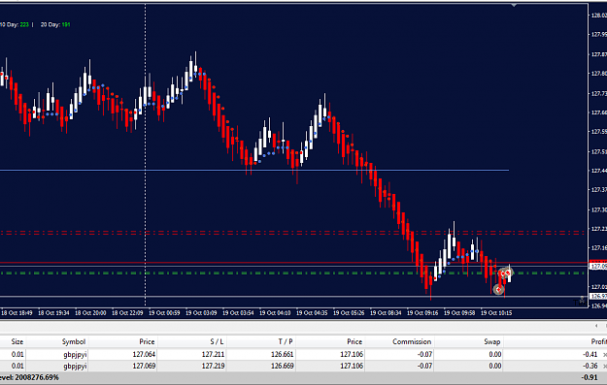Click the 10 Day: 223 indicator label
Screen dimensions: 607x385
point(15,25)
